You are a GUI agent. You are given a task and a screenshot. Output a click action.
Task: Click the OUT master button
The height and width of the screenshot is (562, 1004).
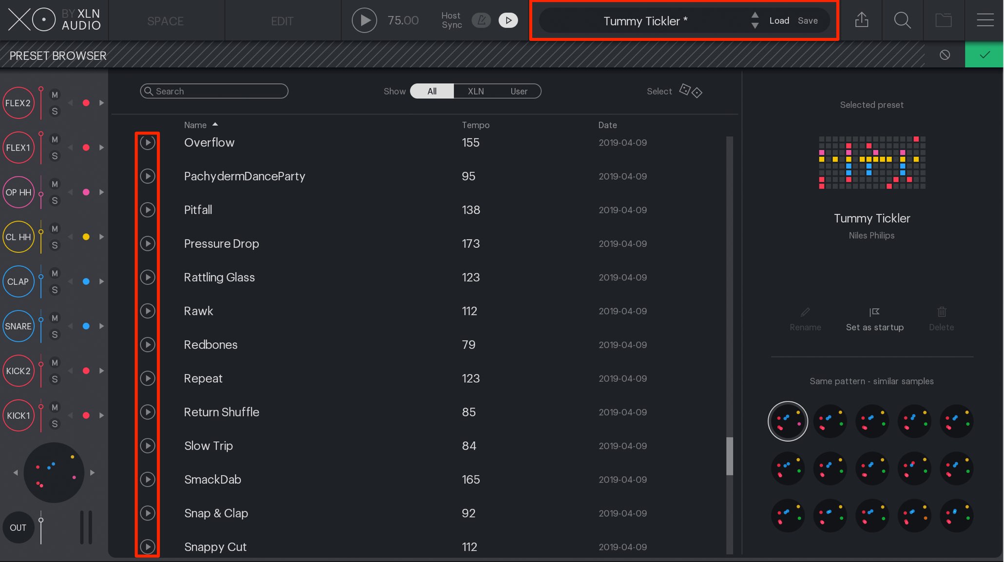(x=18, y=527)
